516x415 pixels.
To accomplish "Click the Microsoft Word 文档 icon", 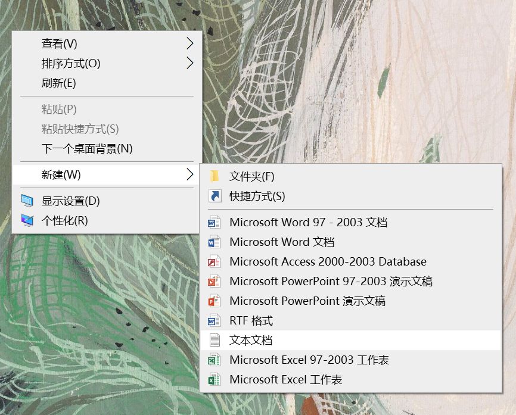I will [213, 242].
